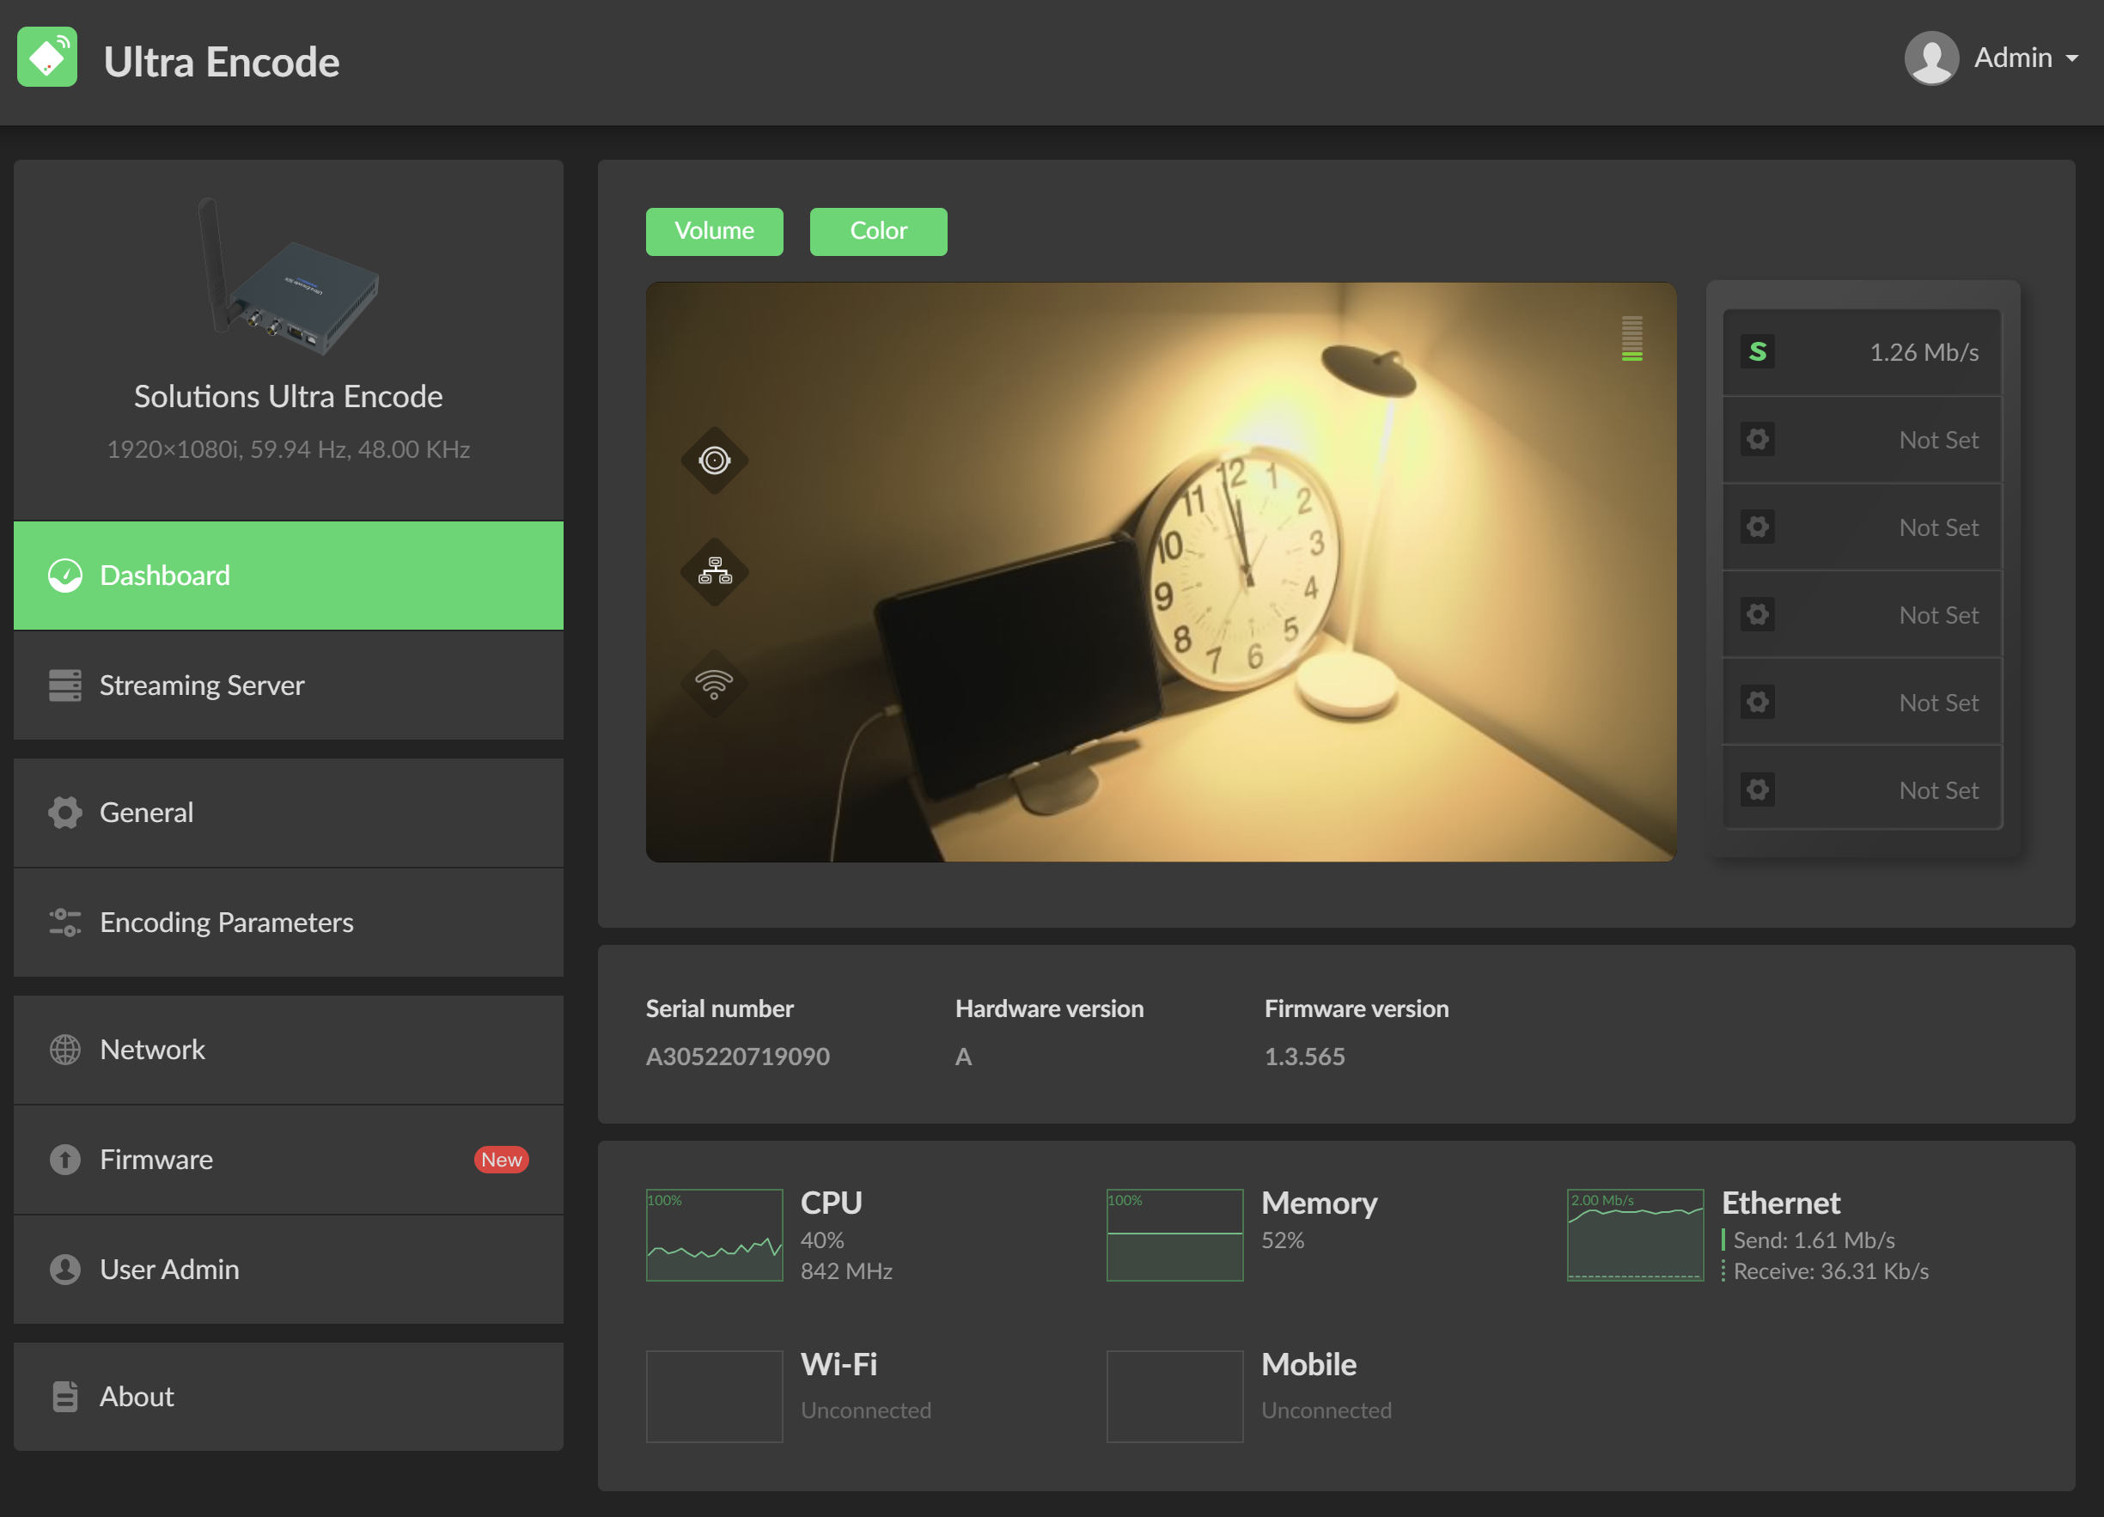Click the Ethernet network icon on preview
2104x1517 pixels.
(x=714, y=571)
